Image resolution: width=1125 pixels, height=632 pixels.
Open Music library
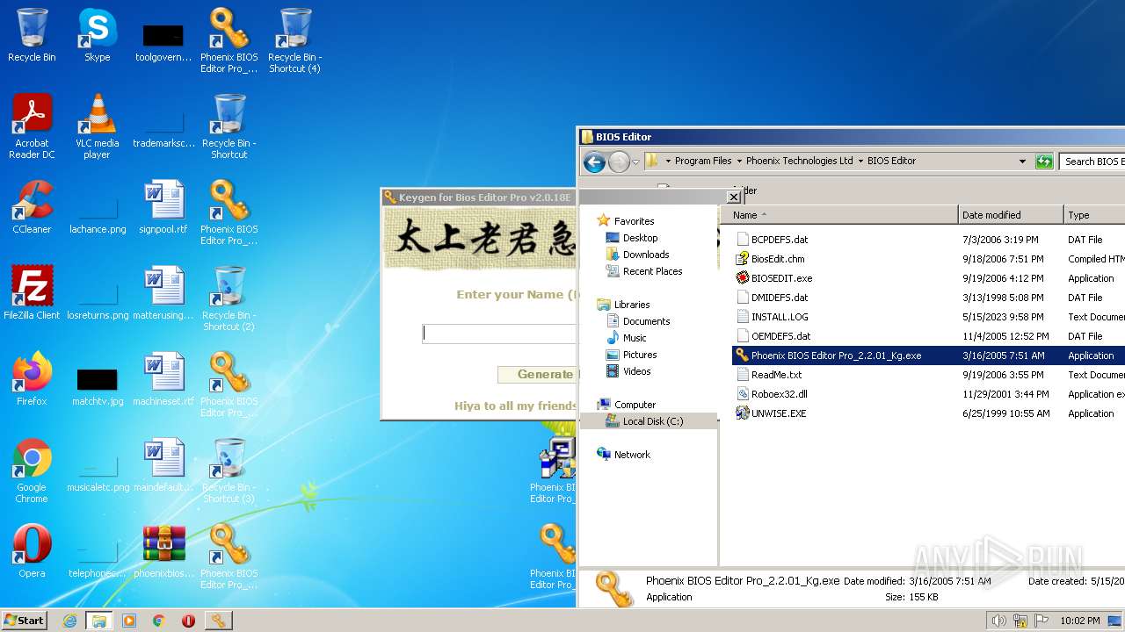(635, 338)
